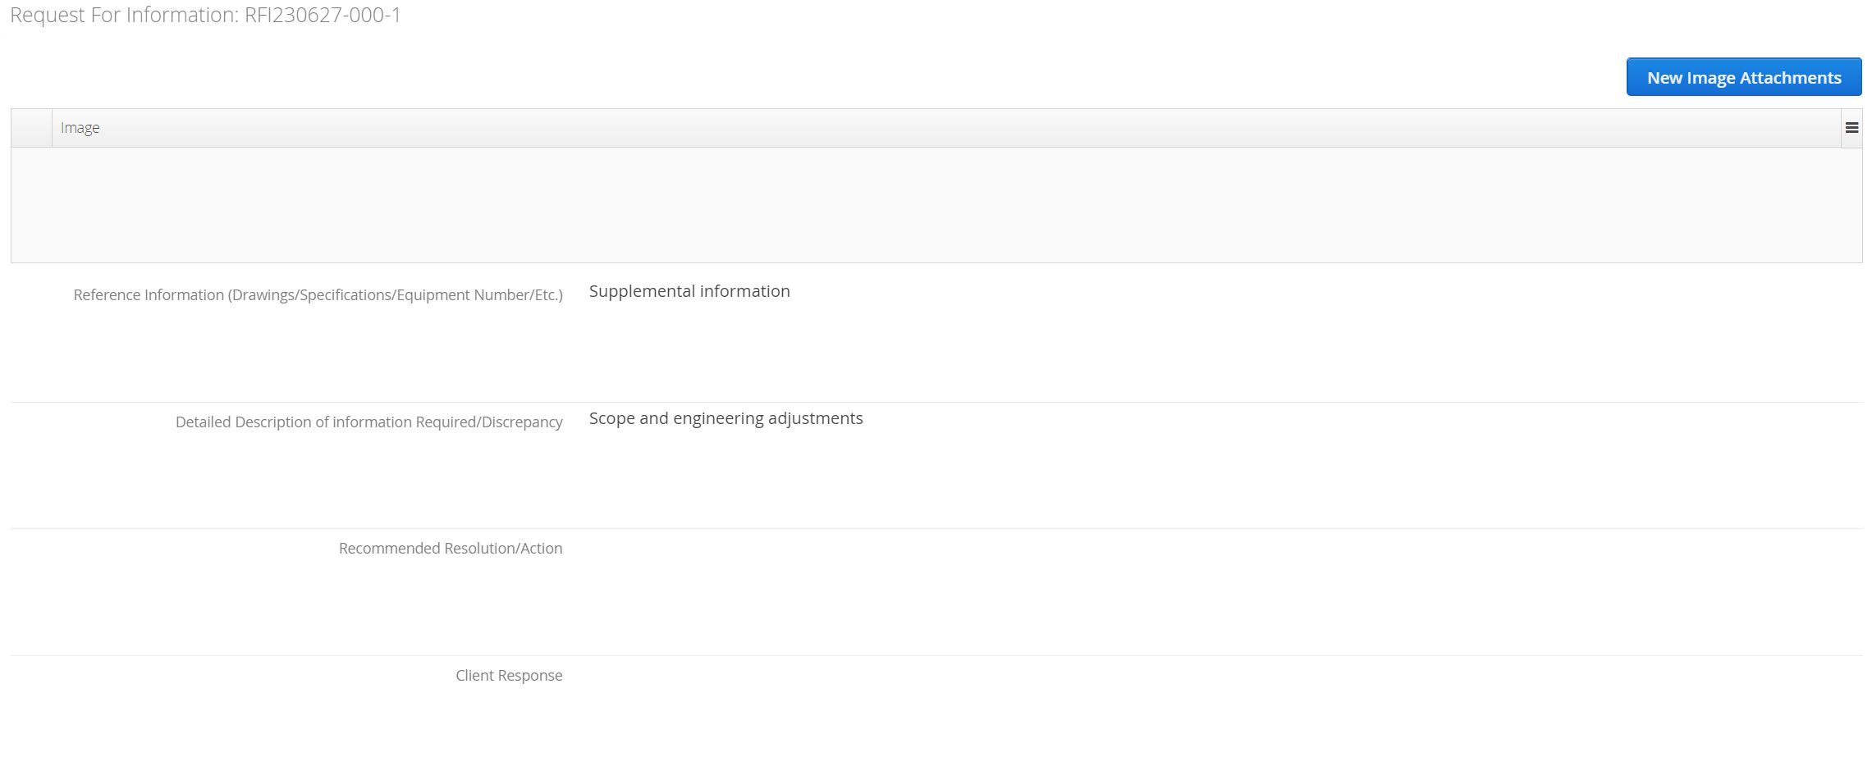
Task: Click the divider under Detailed Description section
Action: [936, 528]
